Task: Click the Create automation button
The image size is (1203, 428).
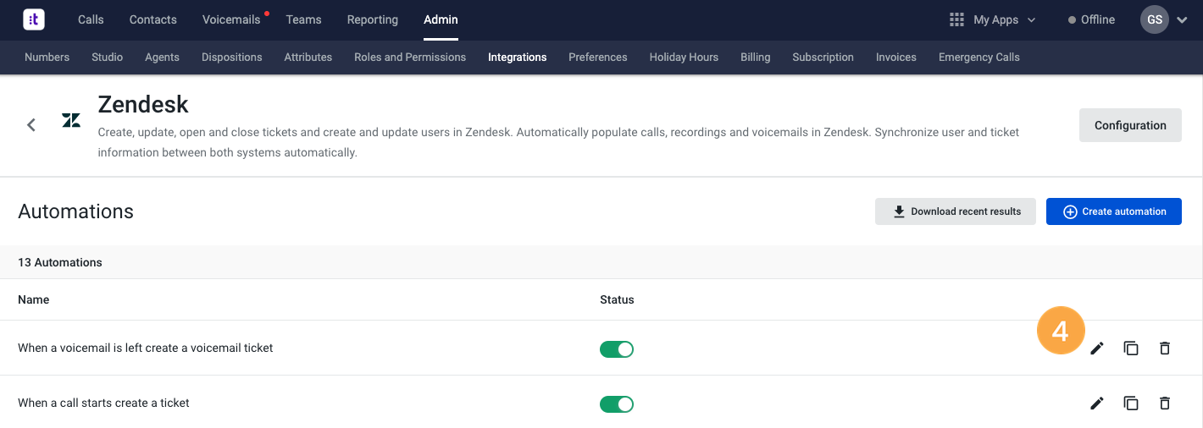Action: 1114,211
